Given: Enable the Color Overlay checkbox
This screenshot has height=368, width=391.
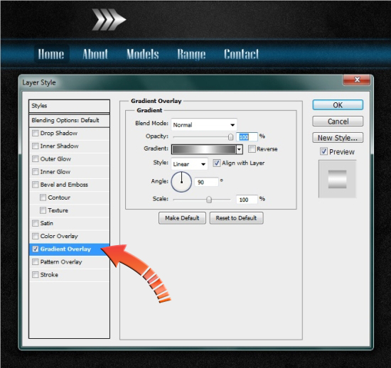Looking at the screenshot, I should pyautogui.click(x=36, y=236).
